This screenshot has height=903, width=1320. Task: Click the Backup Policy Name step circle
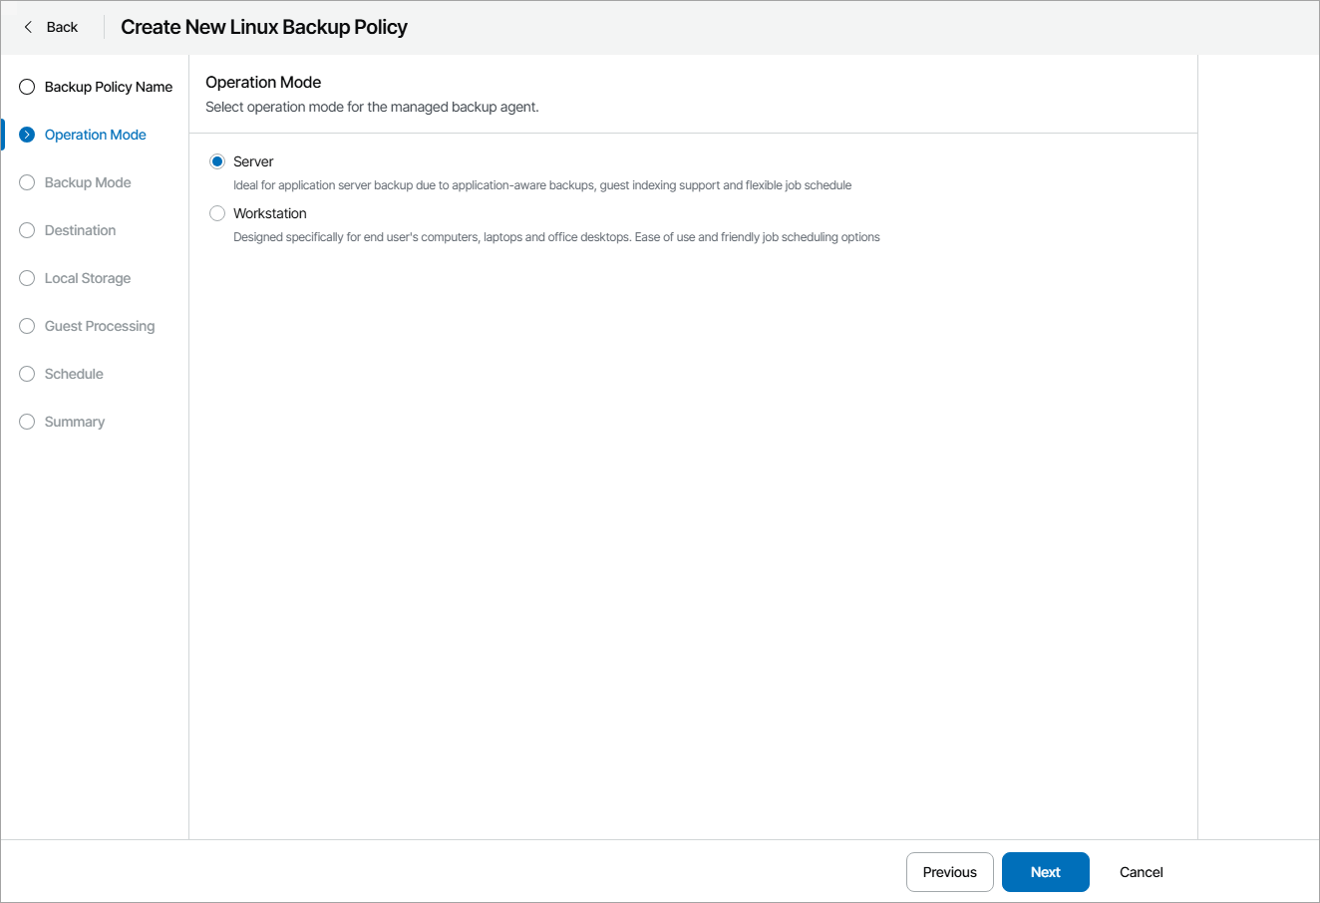[x=27, y=87]
